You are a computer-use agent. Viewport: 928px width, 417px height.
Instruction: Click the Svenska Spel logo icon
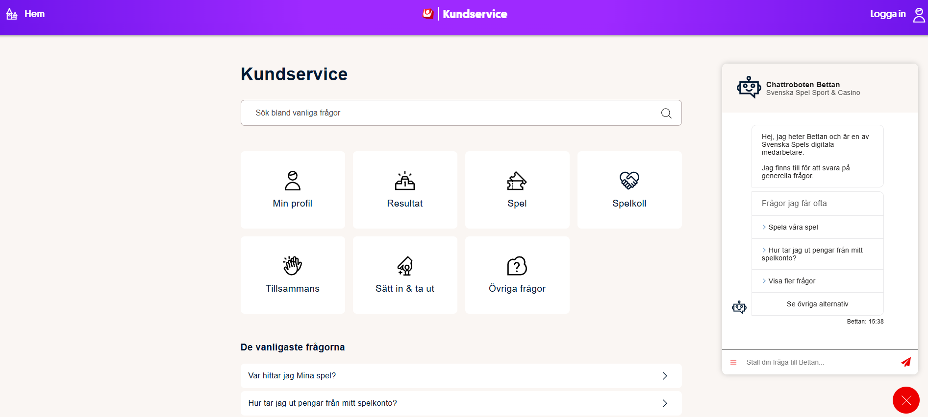pyautogui.click(x=428, y=14)
